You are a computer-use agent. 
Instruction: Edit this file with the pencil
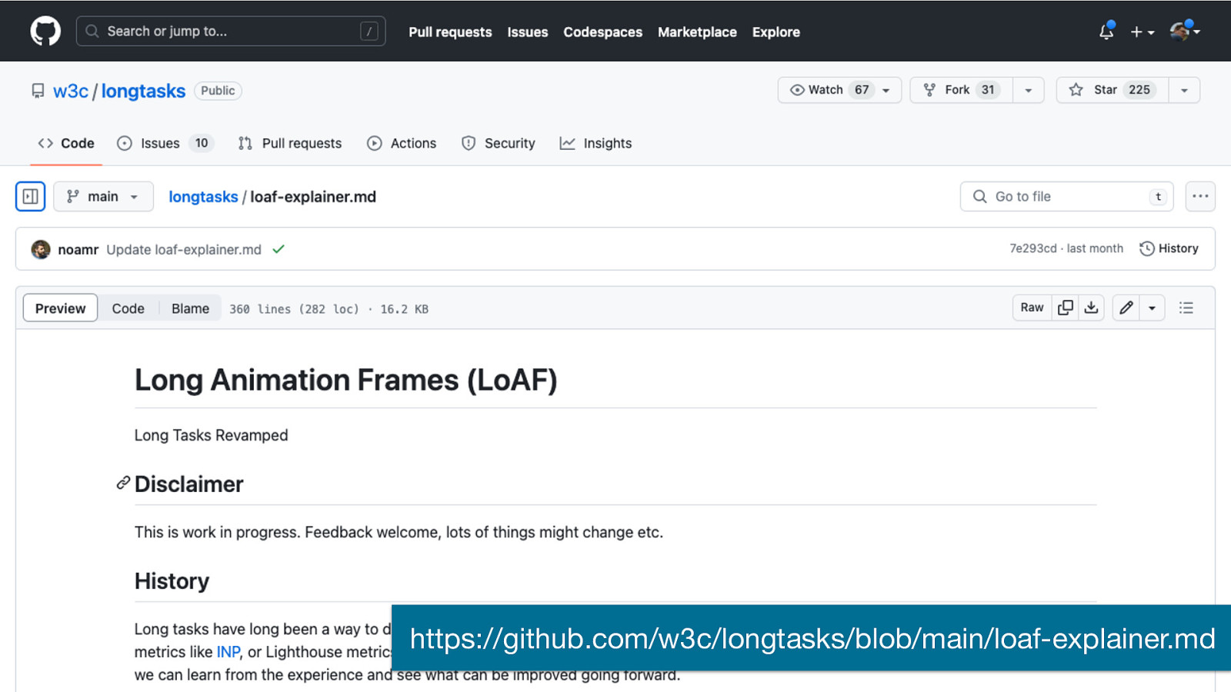coord(1126,308)
